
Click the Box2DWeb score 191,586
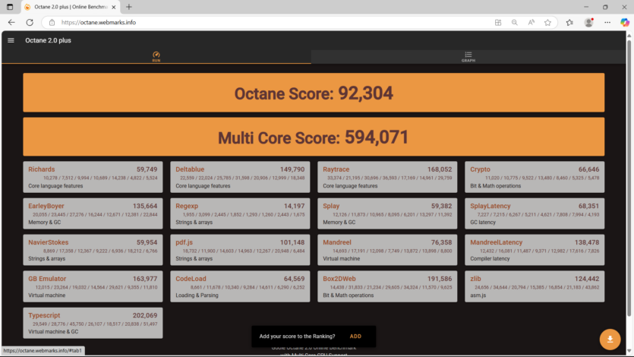[440, 279]
